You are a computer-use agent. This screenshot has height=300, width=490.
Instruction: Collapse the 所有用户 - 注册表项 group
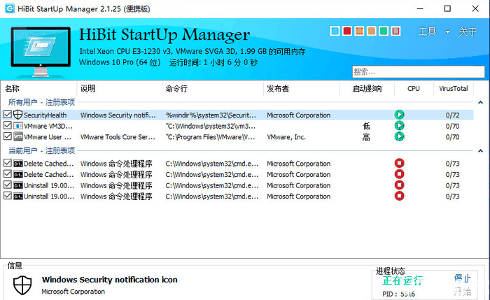[480, 102]
